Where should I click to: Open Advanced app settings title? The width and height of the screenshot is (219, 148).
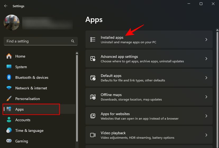click(x=119, y=56)
